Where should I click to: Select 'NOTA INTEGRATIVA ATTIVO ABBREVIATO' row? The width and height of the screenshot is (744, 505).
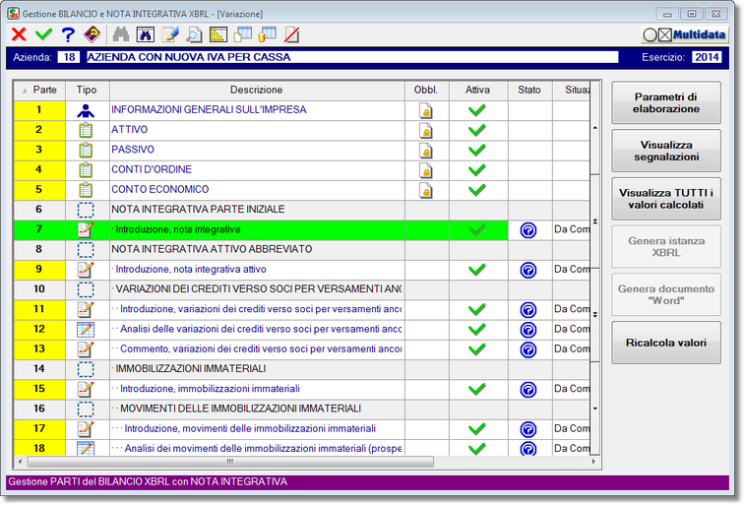pos(302,250)
